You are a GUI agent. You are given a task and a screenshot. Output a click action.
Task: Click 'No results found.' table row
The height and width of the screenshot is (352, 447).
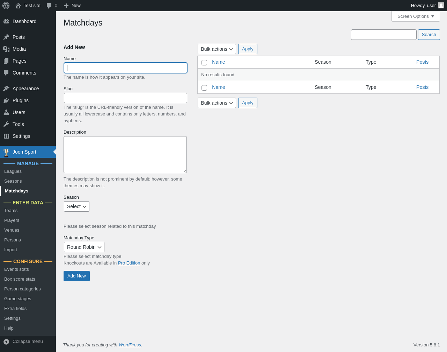point(318,75)
